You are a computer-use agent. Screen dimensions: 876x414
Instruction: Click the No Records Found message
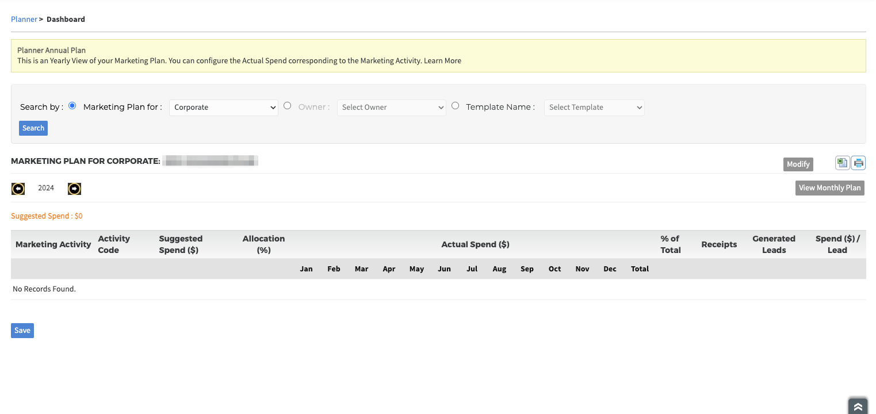(x=44, y=289)
